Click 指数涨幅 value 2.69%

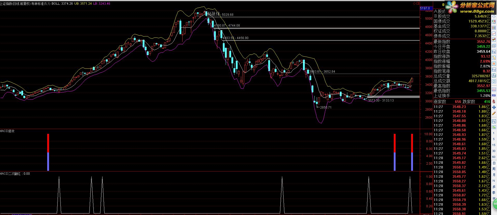(485, 61)
